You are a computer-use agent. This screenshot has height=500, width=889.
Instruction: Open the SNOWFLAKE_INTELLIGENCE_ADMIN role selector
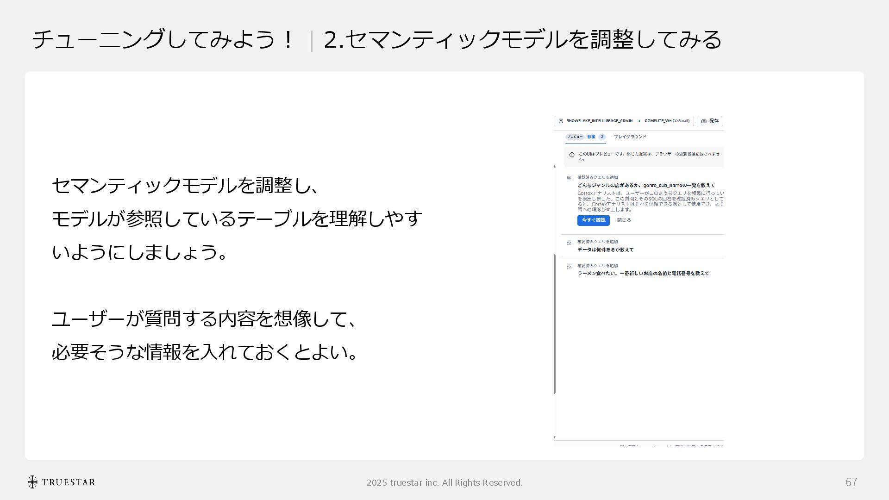tap(599, 121)
